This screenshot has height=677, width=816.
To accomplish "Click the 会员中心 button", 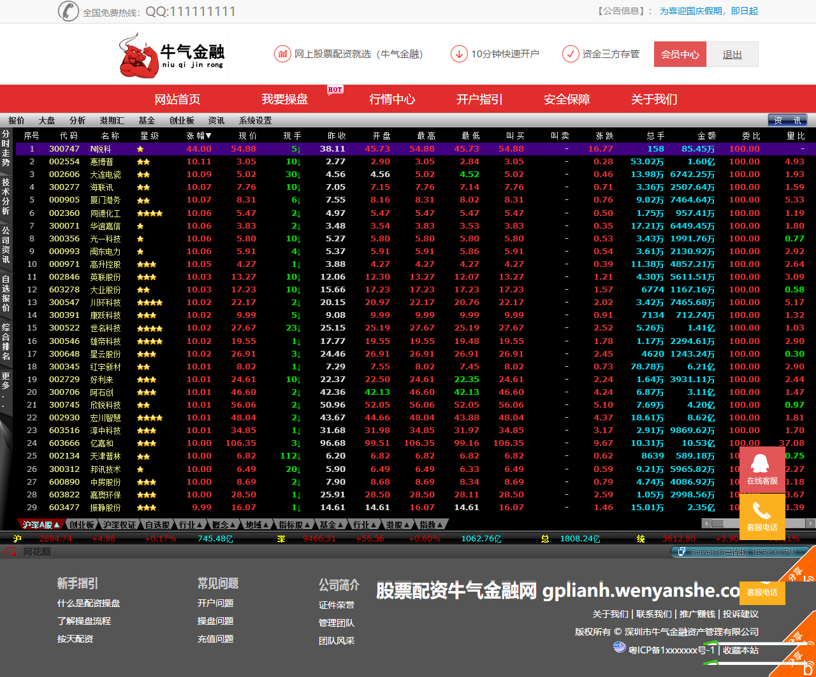I will pos(680,54).
